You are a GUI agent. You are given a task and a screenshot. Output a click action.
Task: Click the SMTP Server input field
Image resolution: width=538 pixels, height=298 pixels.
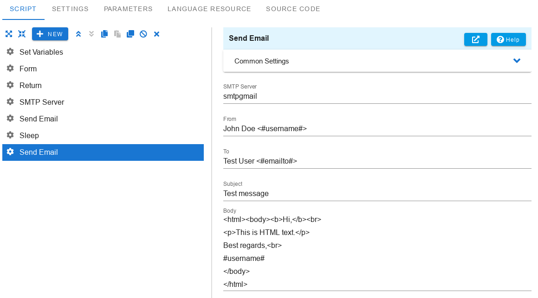pos(377,96)
